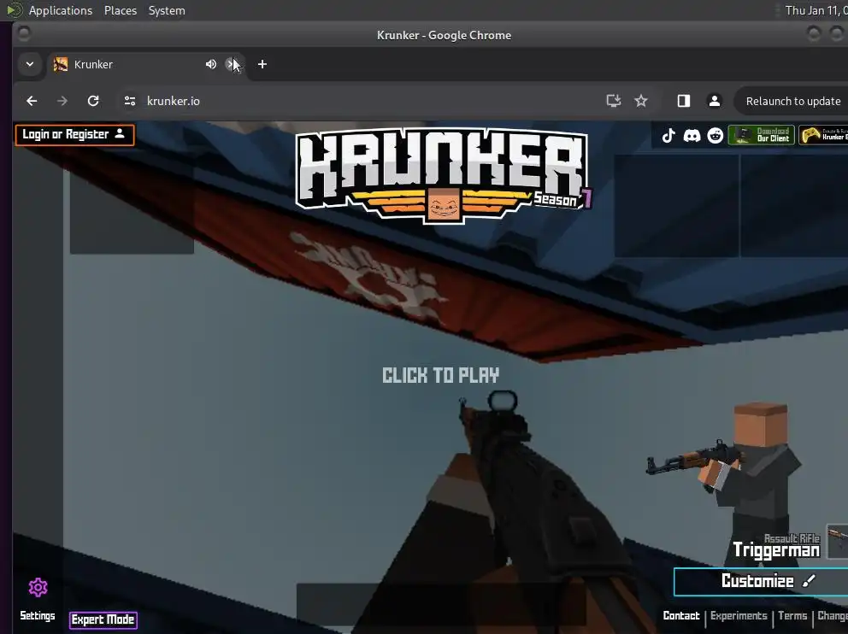Viewport: 848px width, 634px height.
Task: Open the Experiments link
Action: coord(739,615)
